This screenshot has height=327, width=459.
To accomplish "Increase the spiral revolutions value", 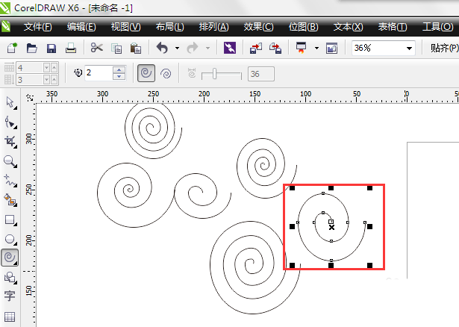I will [119, 69].
